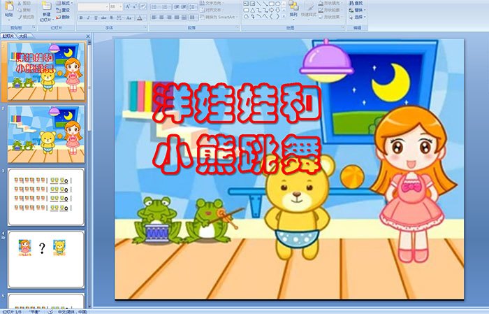
Task: Click the Bullets list icon
Action: (x=155, y=7)
